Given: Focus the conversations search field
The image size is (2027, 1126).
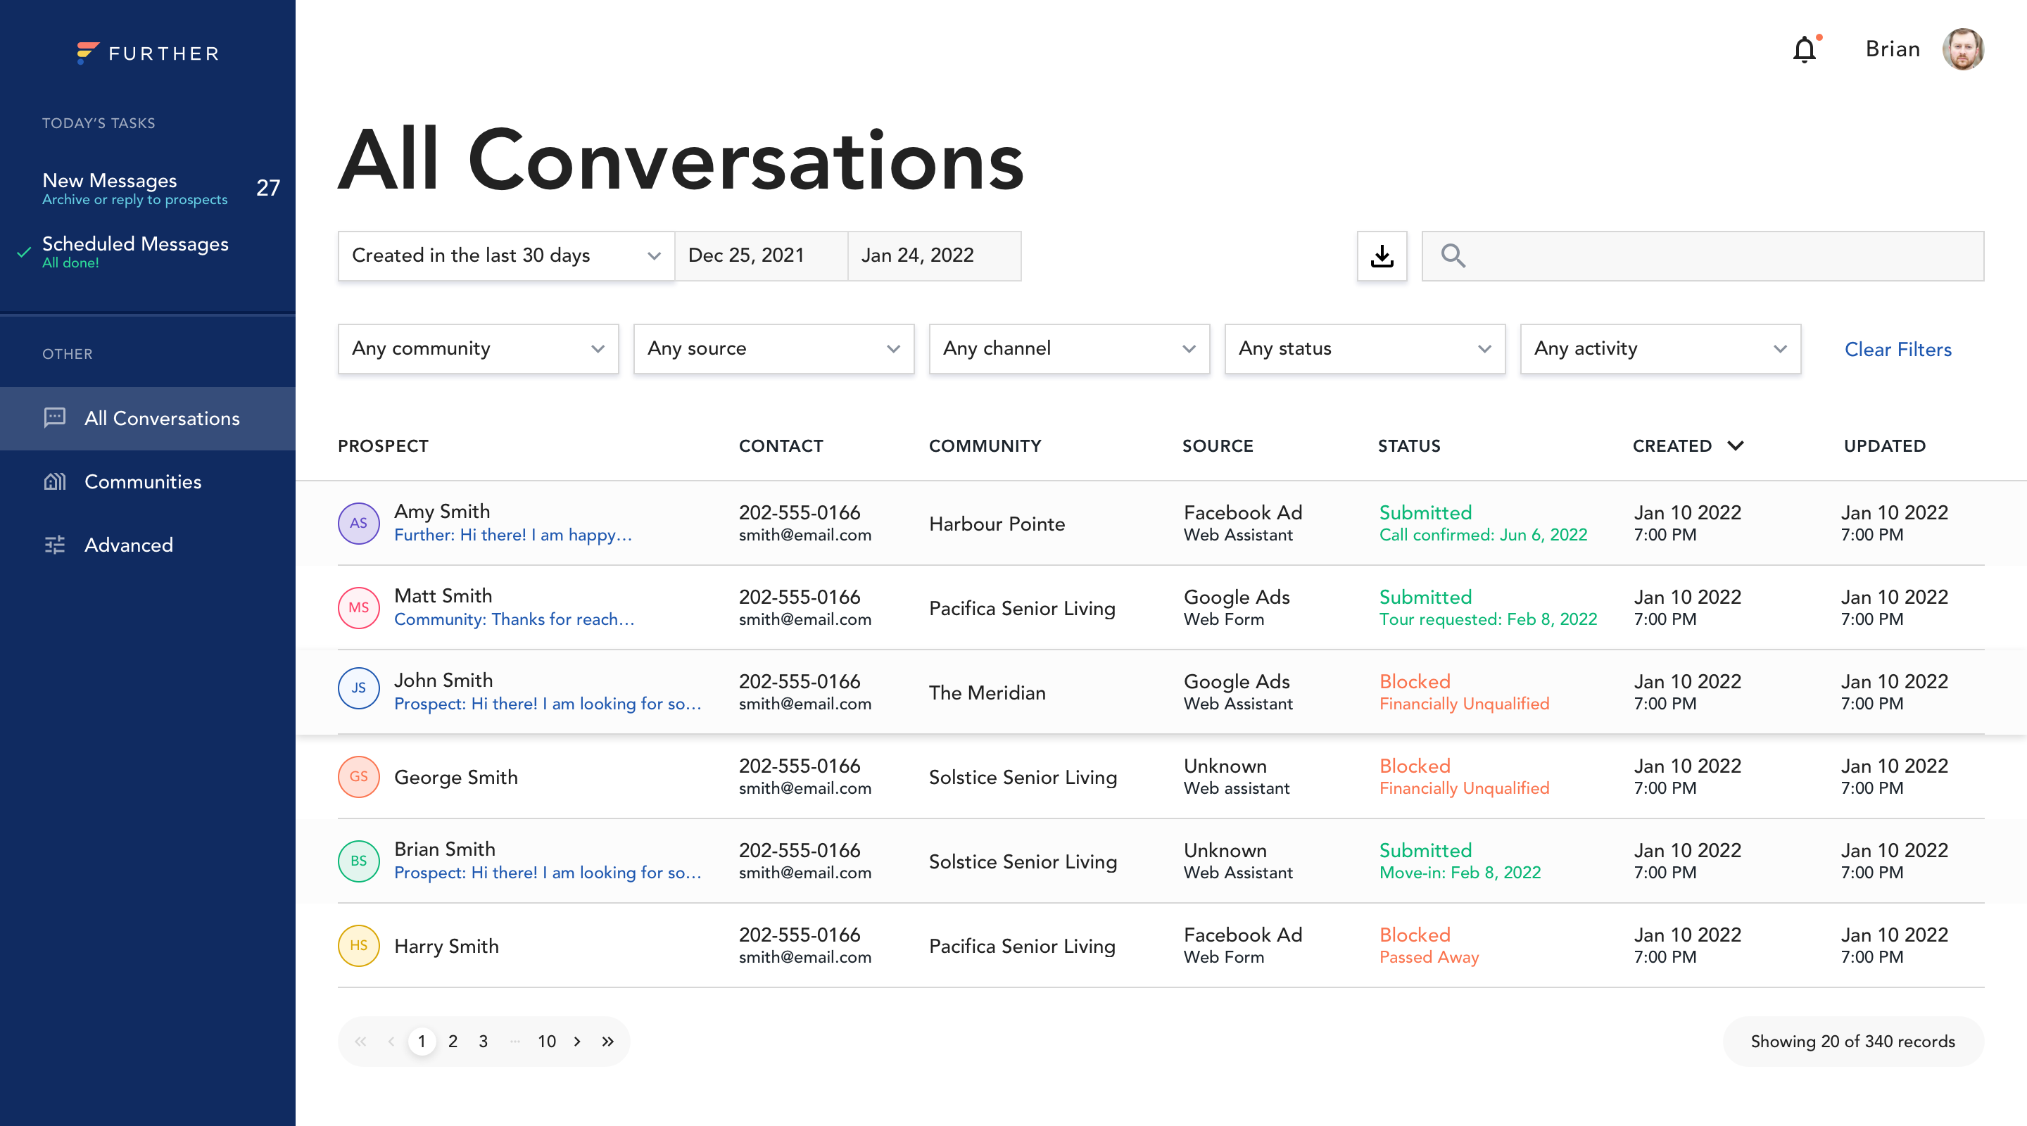Looking at the screenshot, I should [x=1703, y=255].
